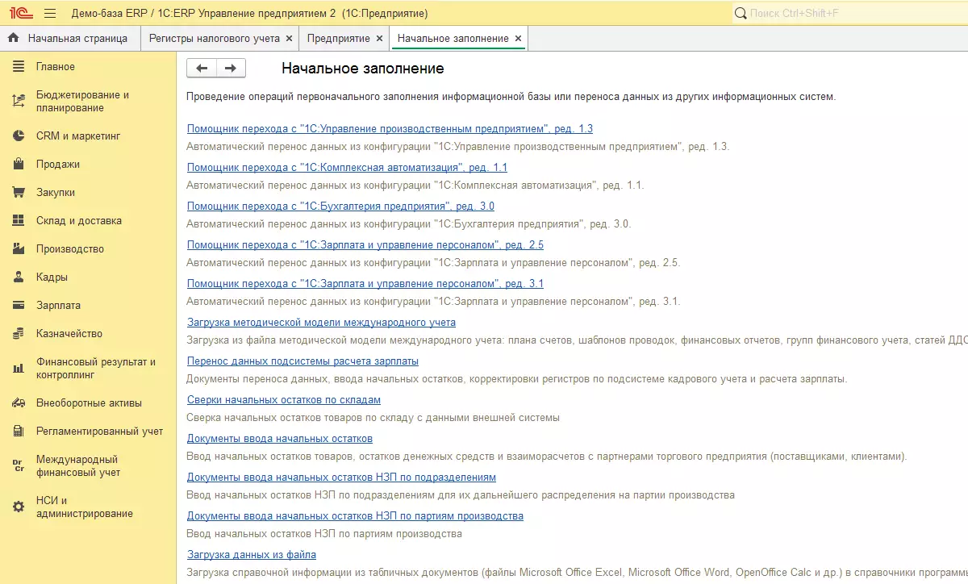Image resolution: width=968 pixels, height=584 pixels.
Task: Open Помощник перехода с Зарплата ред. 3.1
Action: 365,284
